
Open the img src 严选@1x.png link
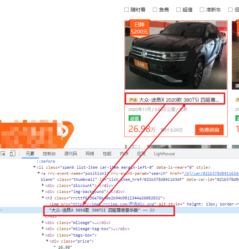click(113, 204)
